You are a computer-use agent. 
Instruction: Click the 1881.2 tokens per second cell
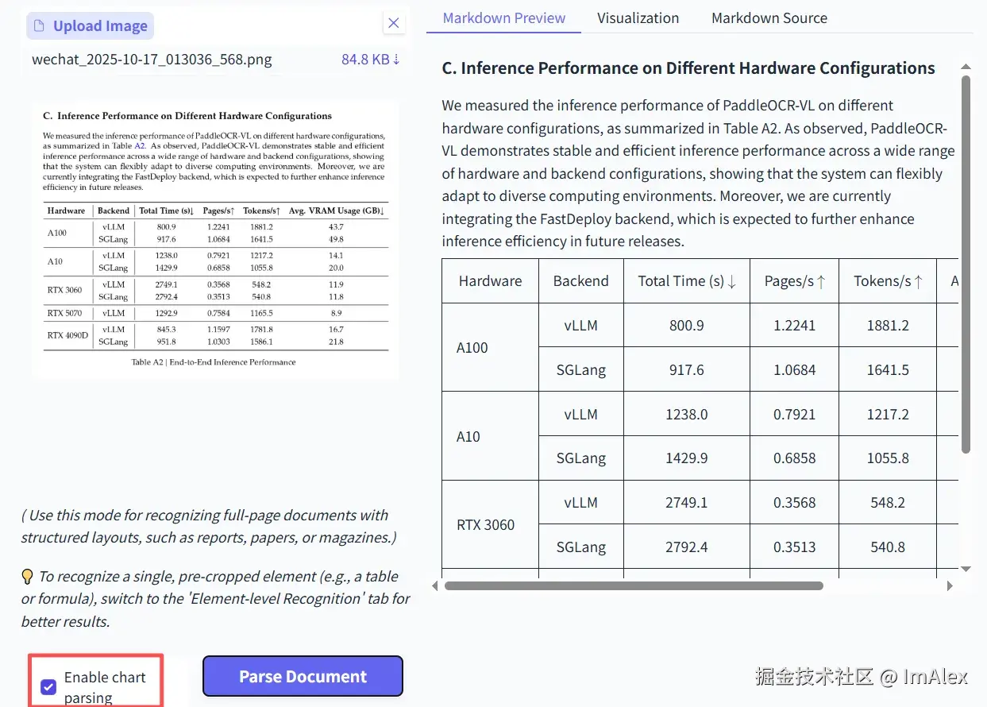888,326
